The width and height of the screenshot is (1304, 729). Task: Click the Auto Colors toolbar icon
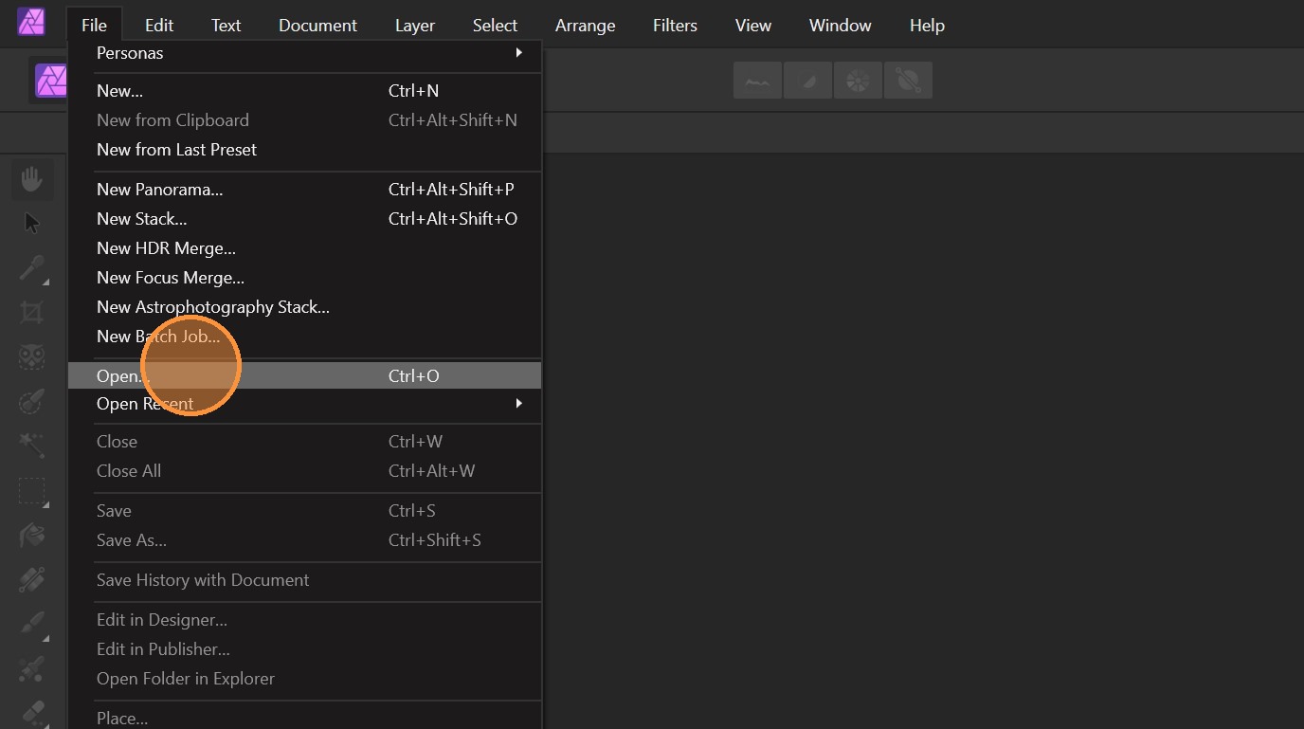pos(858,81)
